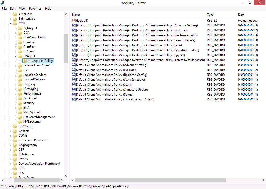Click the values pane scroll-right arrow
266x189 pixels.
[264, 180]
